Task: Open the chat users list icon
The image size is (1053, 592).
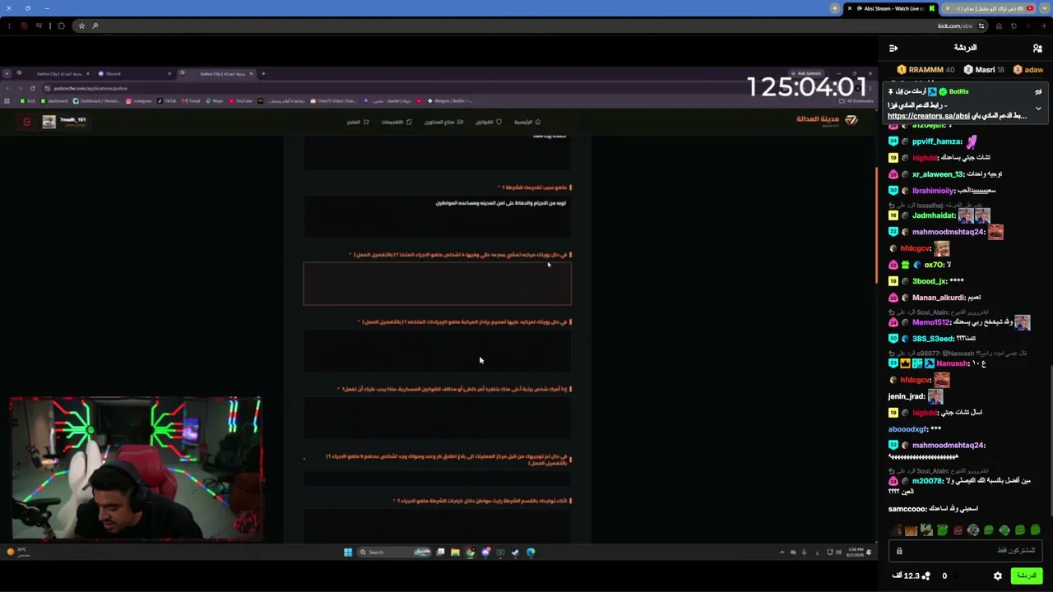Action: click(1037, 49)
